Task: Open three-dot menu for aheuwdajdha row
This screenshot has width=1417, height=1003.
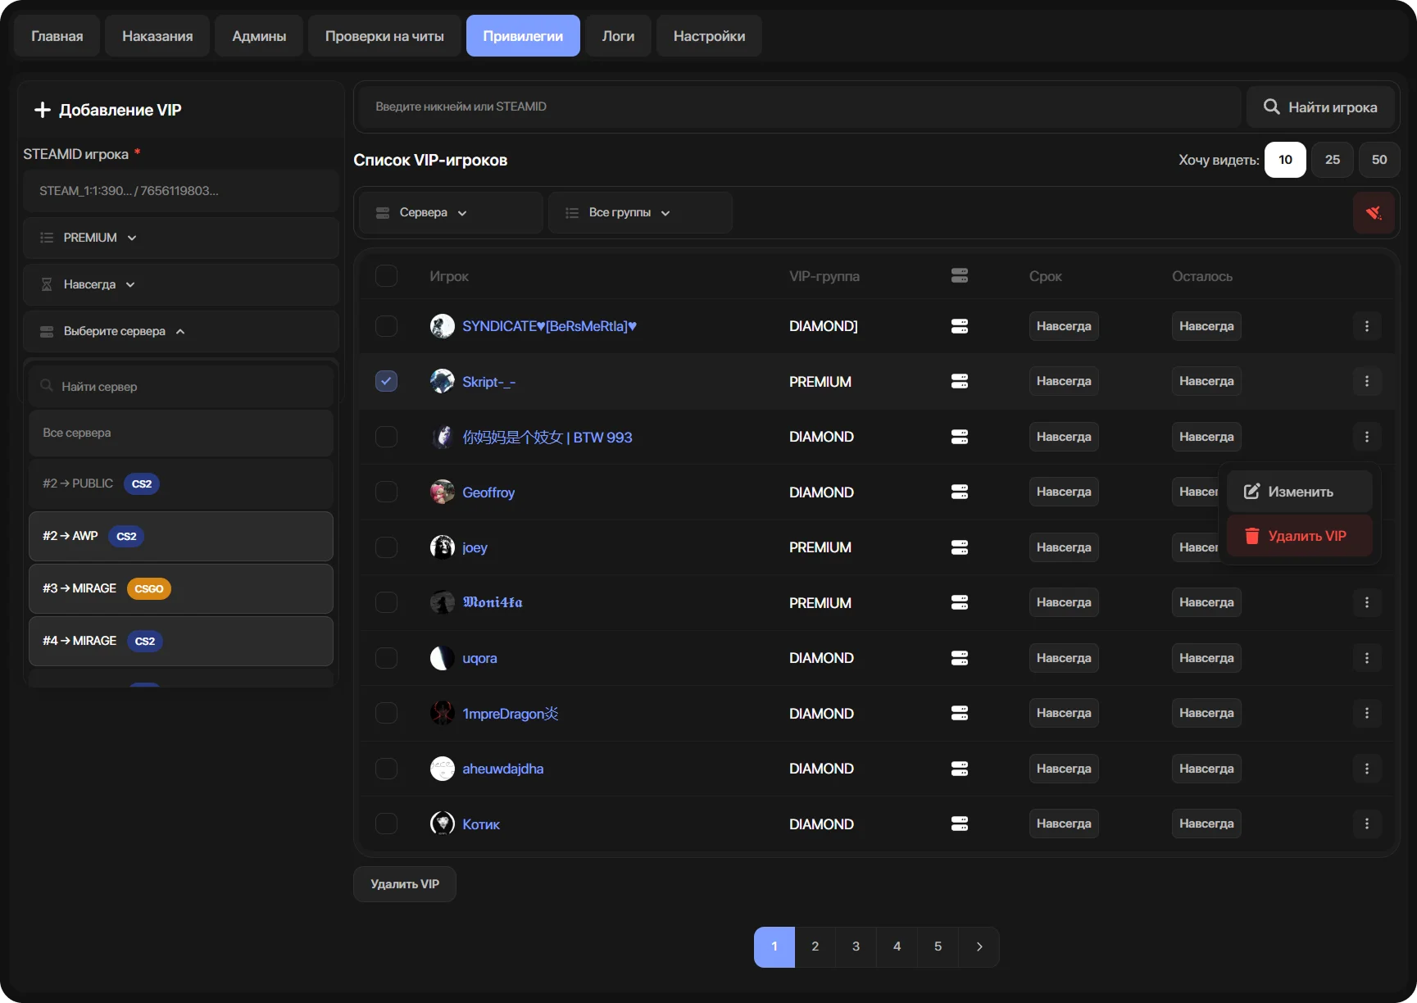Action: [x=1366, y=769]
